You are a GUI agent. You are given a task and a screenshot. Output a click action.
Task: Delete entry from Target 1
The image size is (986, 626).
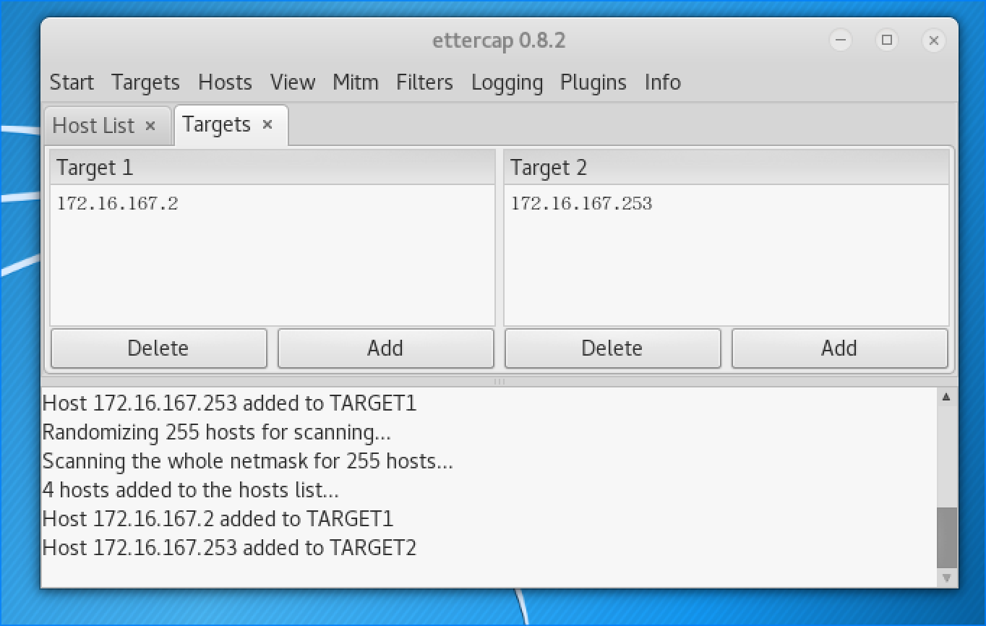158,348
